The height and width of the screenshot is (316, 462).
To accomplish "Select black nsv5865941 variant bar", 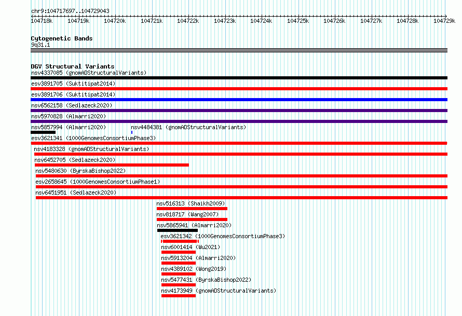I will [178, 230].
